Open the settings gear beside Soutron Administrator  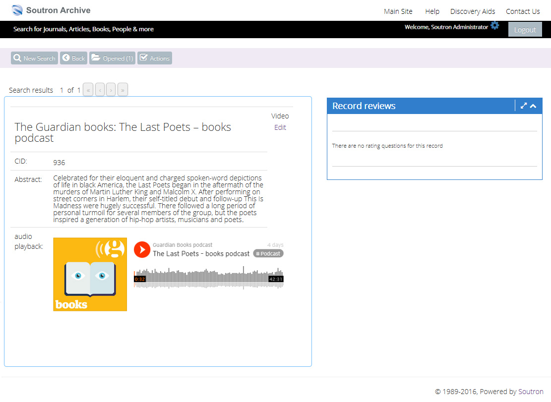(x=495, y=26)
